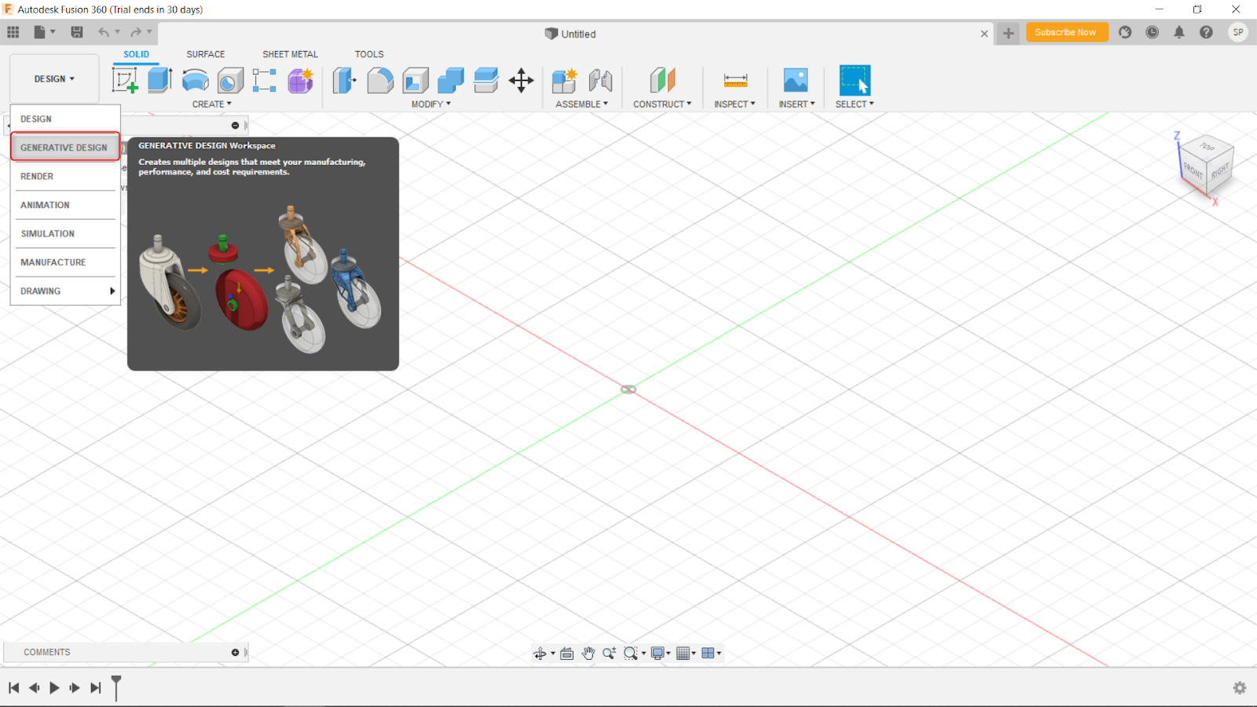The image size is (1257, 707).
Task: Select the Offset Plane construct tool
Action: tap(662, 80)
